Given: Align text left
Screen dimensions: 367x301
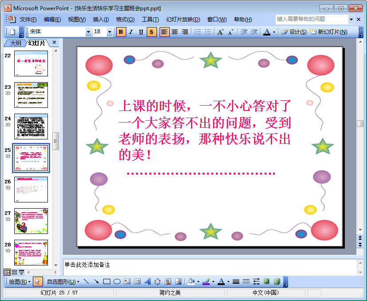Looking at the screenshot, I should pos(164,32).
